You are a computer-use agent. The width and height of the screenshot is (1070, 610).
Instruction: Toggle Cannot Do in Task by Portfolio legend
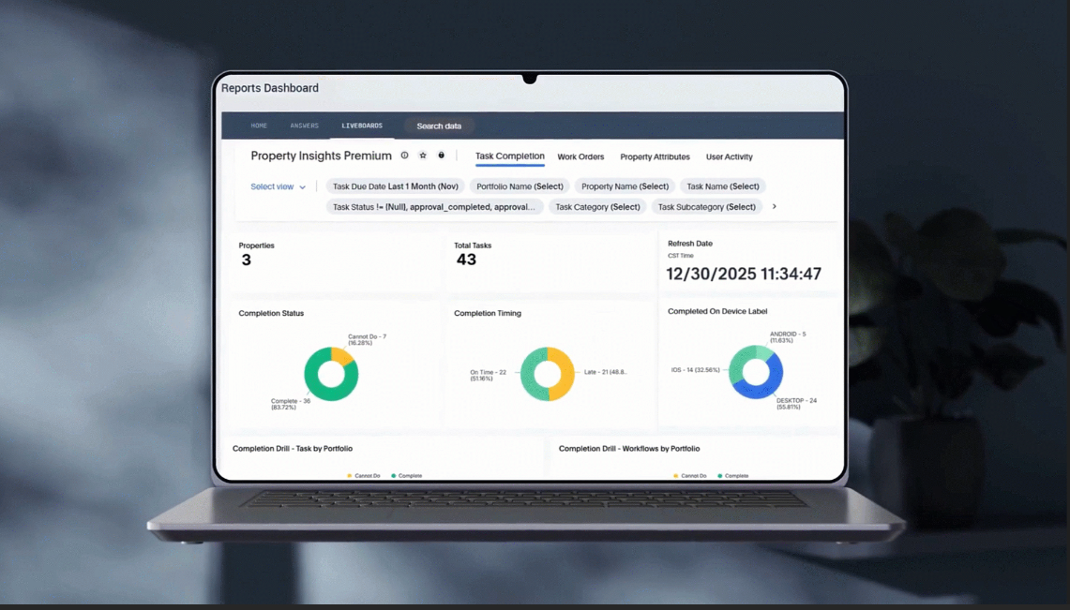pyautogui.click(x=364, y=475)
